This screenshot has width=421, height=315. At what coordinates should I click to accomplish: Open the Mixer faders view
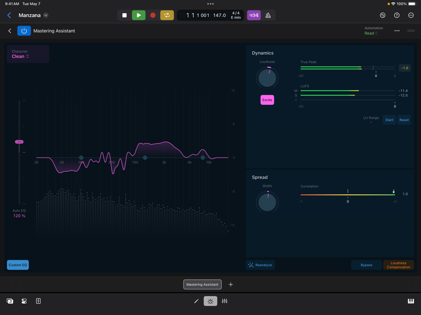(x=224, y=301)
